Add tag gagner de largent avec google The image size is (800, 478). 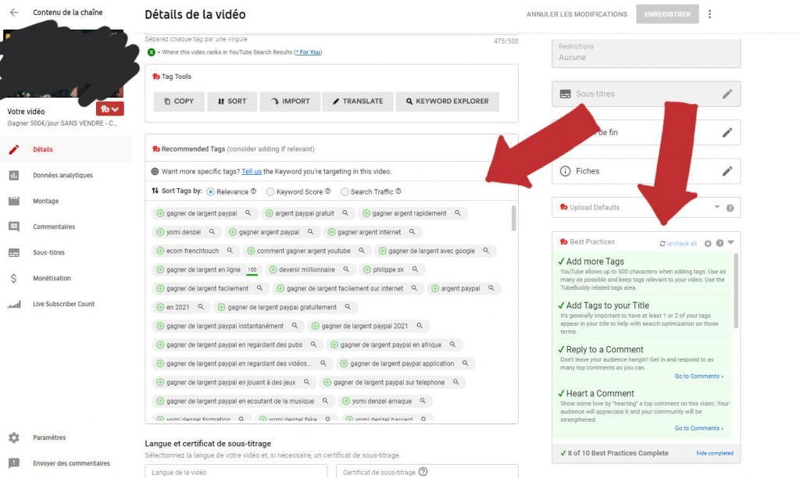point(382,251)
